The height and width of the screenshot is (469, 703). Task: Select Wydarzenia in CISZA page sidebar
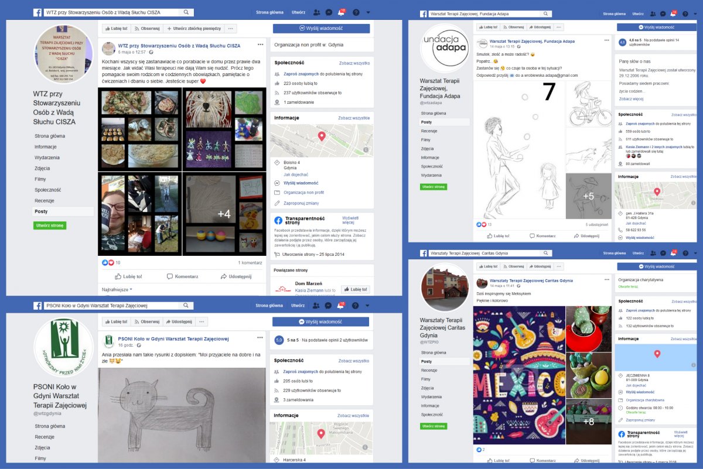point(47,158)
